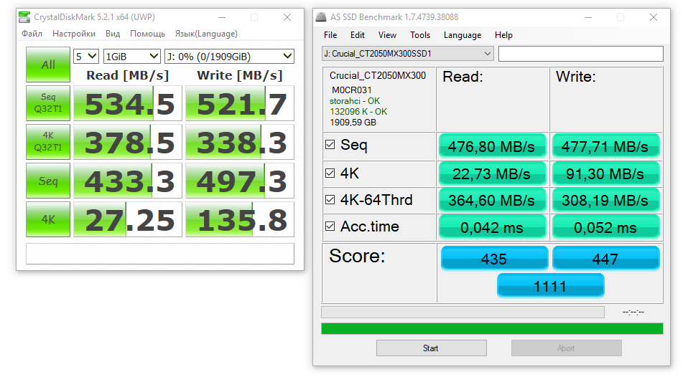
Task: Expand the Crucial_CT2050MX300SSD1 drive selector
Action: tap(408, 54)
